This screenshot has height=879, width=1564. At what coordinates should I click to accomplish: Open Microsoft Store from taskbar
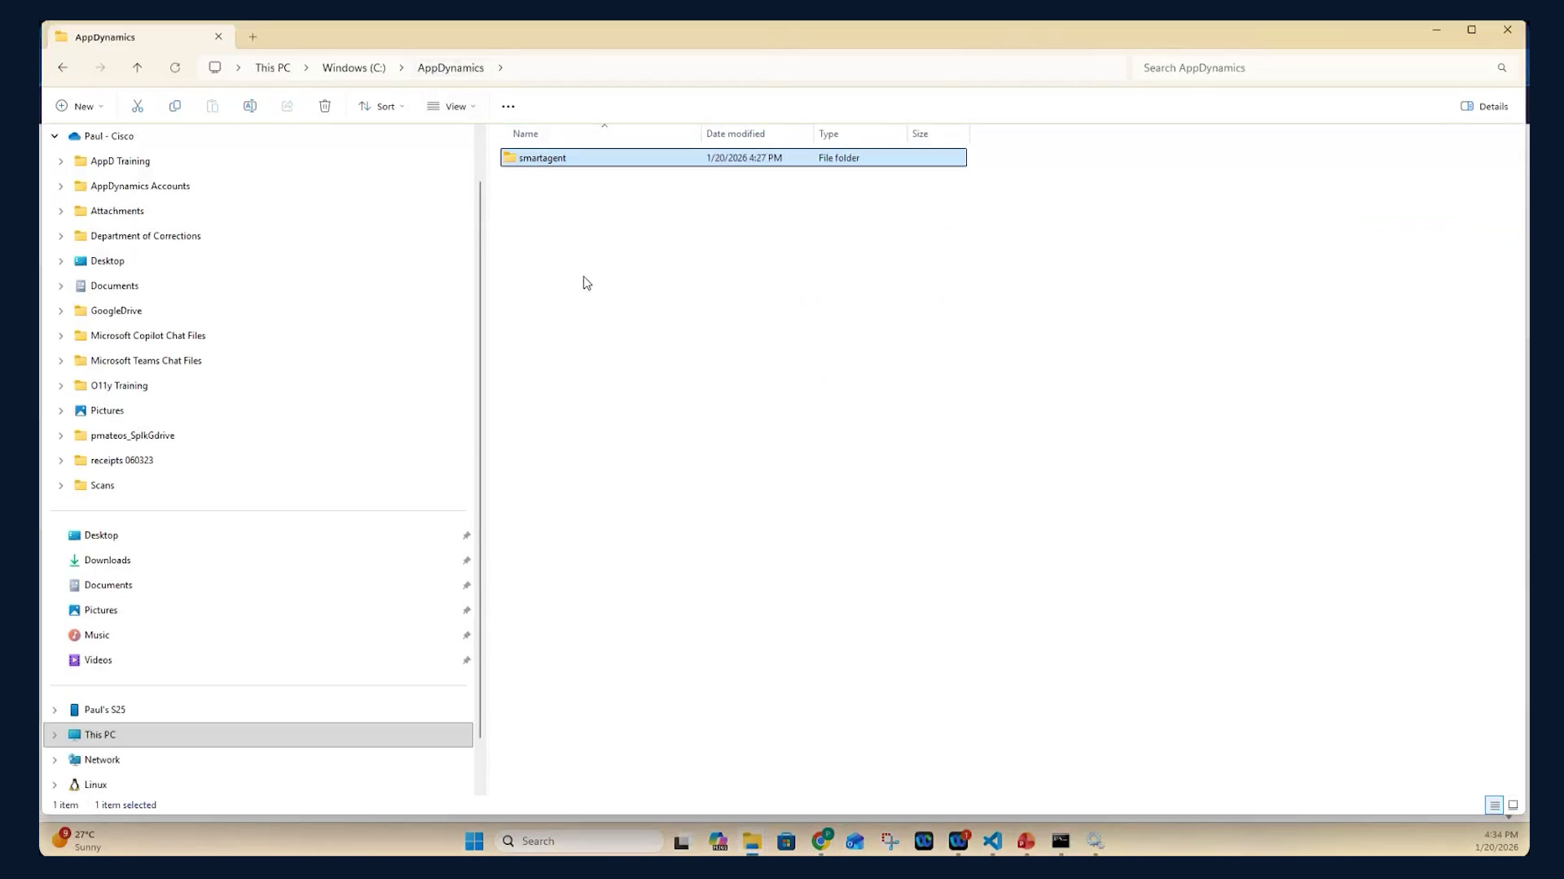pyautogui.click(x=786, y=841)
